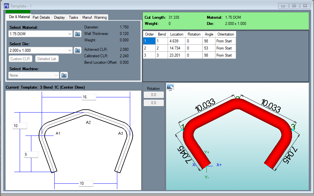Click bend point 1 marker in 3D view

182,130
